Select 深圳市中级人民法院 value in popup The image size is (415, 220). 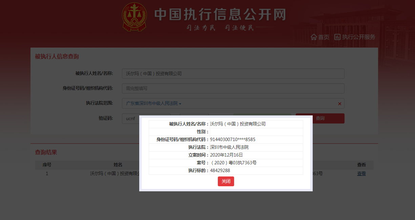[229, 147]
